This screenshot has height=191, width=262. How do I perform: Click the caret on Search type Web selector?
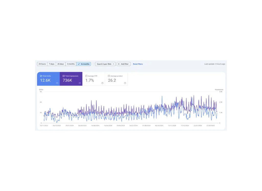[x=114, y=64]
